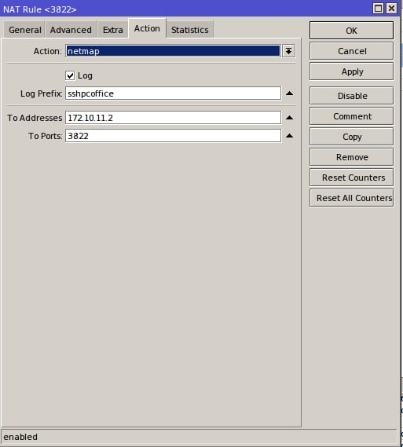This screenshot has width=403, height=447.
Task: Maximize the NAT Rule window
Action: point(378,9)
